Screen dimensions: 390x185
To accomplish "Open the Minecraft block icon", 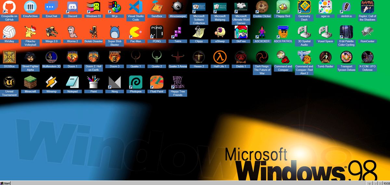I will (x=30, y=82).
